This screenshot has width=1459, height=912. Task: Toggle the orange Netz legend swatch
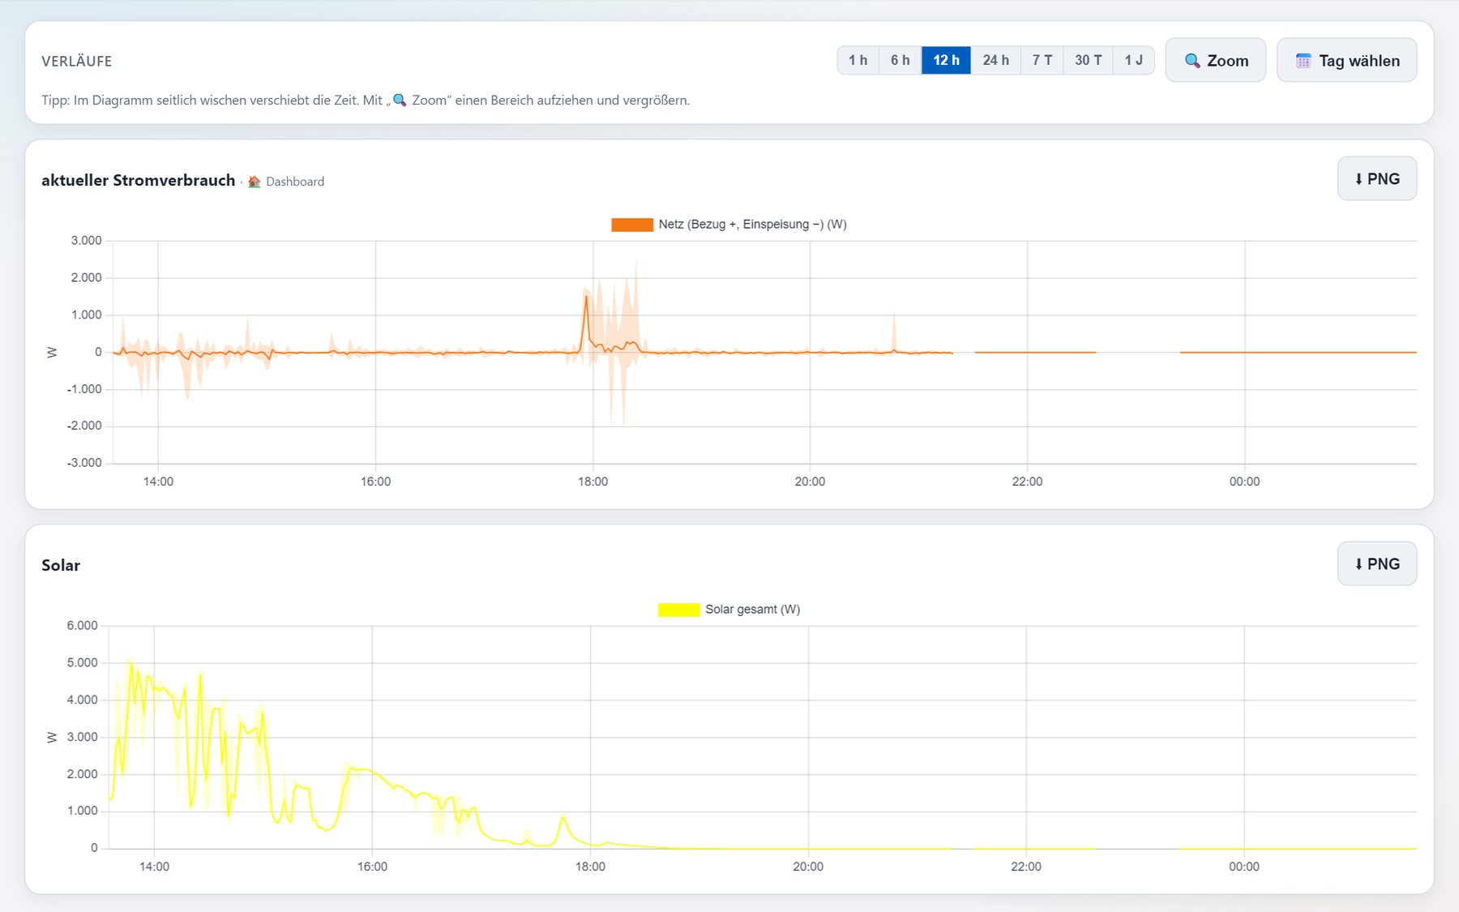coord(632,225)
